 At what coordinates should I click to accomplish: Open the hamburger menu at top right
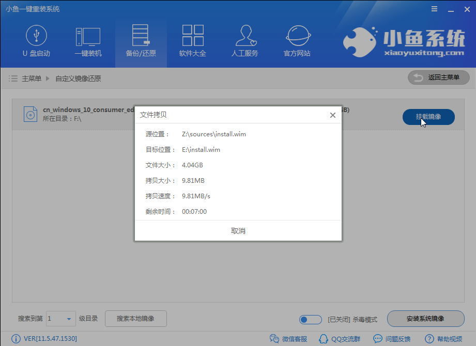click(x=434, y=8)
